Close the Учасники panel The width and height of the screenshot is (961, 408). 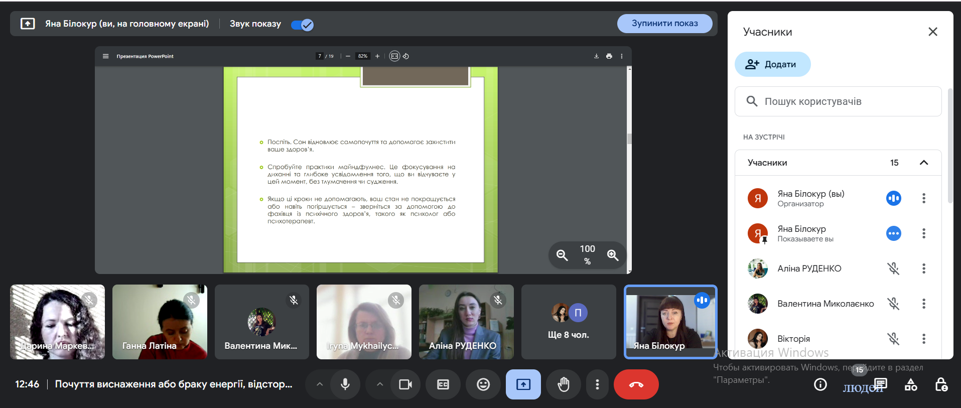pos(933,32)
